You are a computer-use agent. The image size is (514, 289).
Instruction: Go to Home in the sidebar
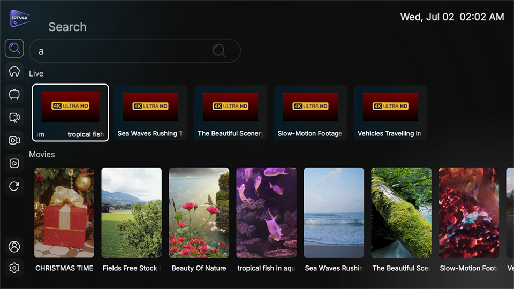pyautogui.click(x=14, y=71)
